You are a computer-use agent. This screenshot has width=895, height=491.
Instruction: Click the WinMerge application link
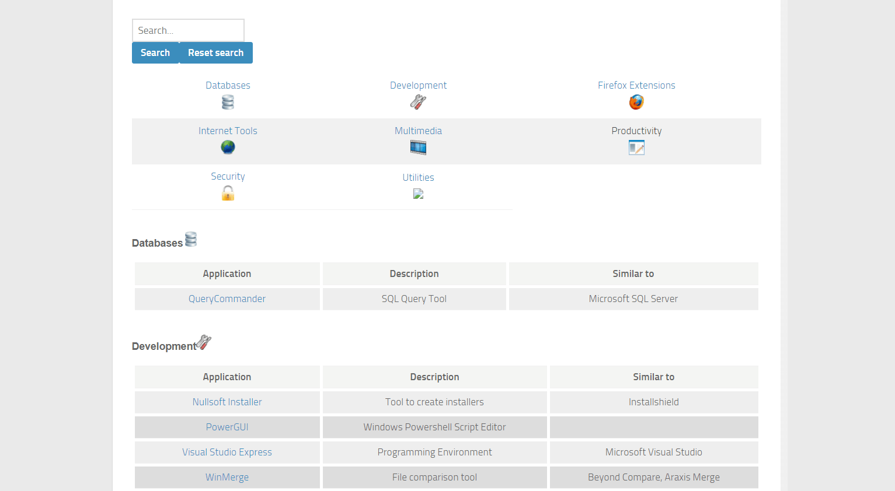pos(227,477)
